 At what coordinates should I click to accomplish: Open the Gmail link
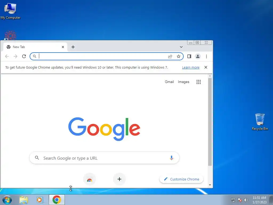[169, 82]
